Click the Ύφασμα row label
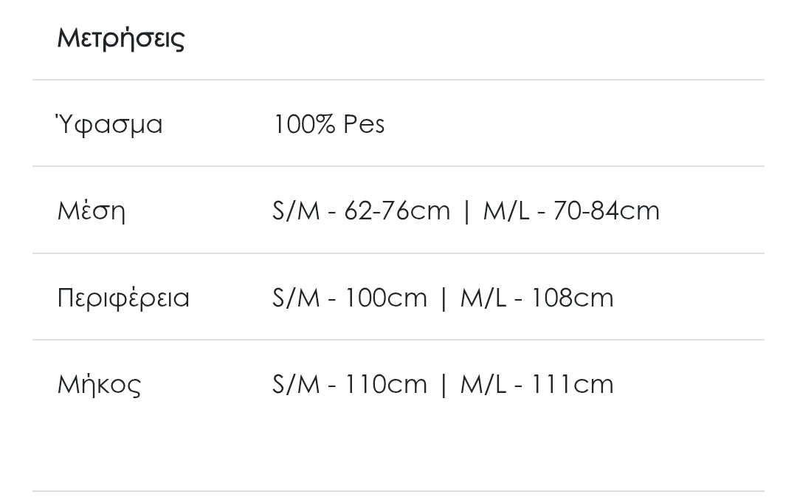Screen dimensions: 797x503 [x=110, y=124]
